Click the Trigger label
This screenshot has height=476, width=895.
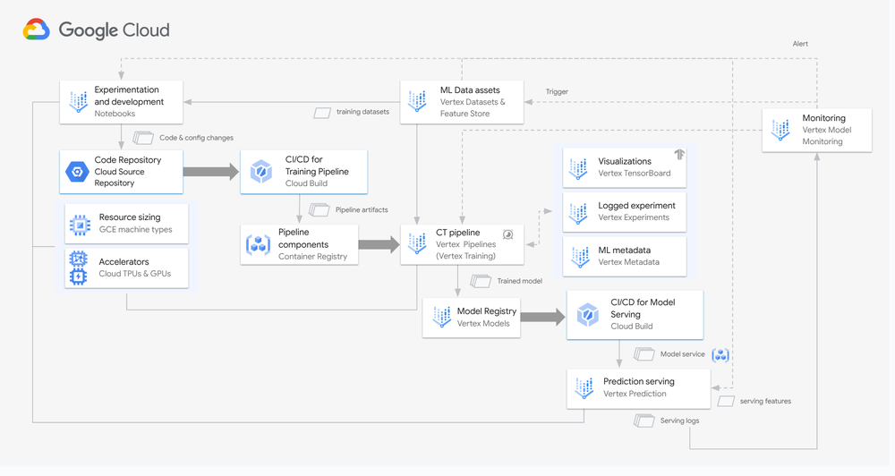pyautogui.click(x=557, y=91)
